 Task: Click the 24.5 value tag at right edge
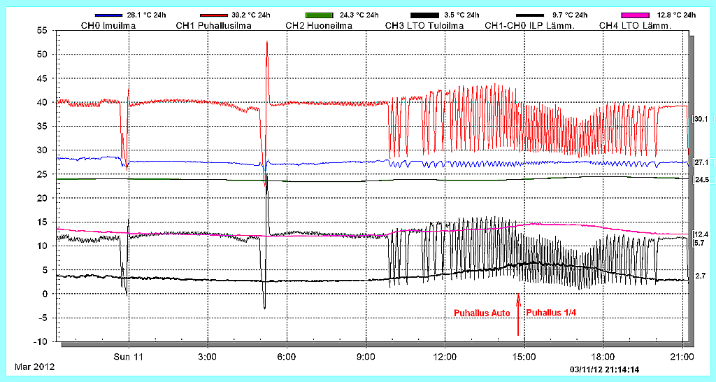coord(700,180)
